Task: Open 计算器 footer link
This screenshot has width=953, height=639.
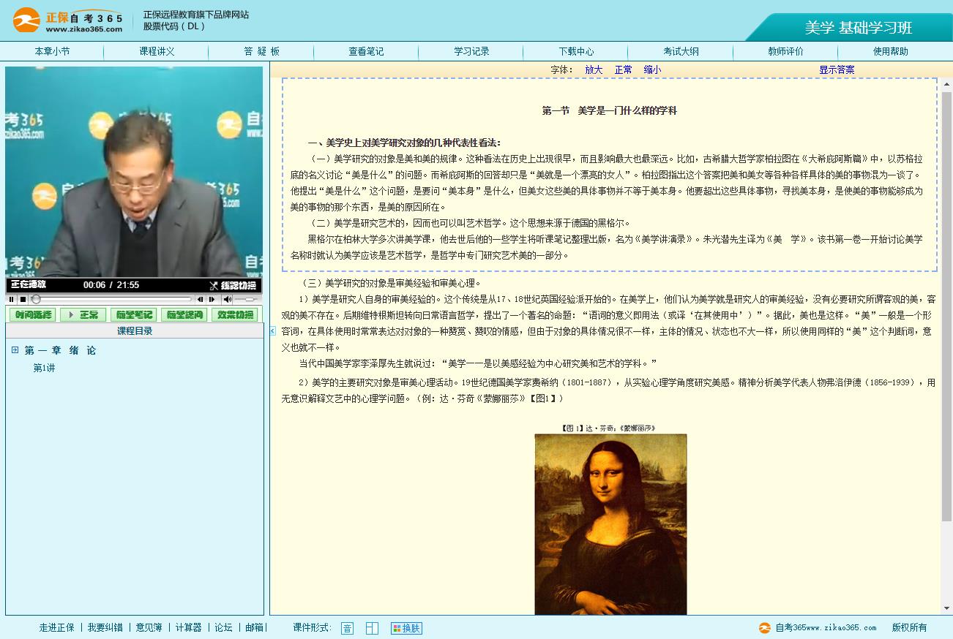Action: coord(188,627)
